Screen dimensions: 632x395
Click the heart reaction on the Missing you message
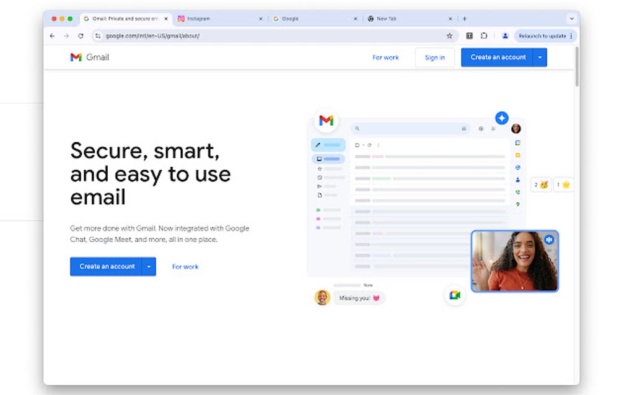tap(377, 298)
